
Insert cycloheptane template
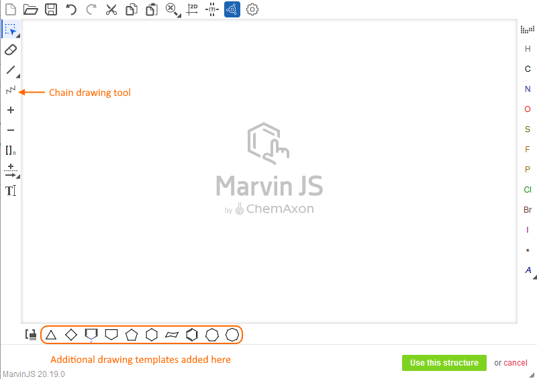(x=212, y=335)
